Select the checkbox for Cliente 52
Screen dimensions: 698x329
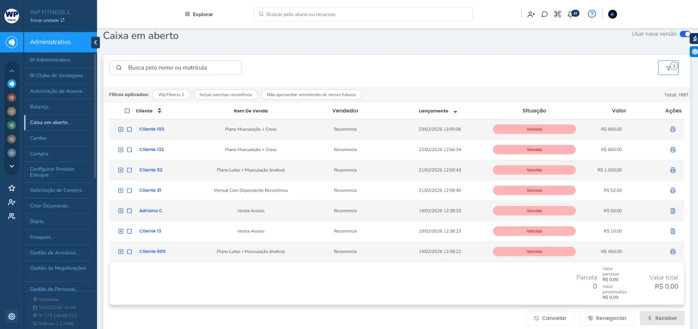(130, 170)
